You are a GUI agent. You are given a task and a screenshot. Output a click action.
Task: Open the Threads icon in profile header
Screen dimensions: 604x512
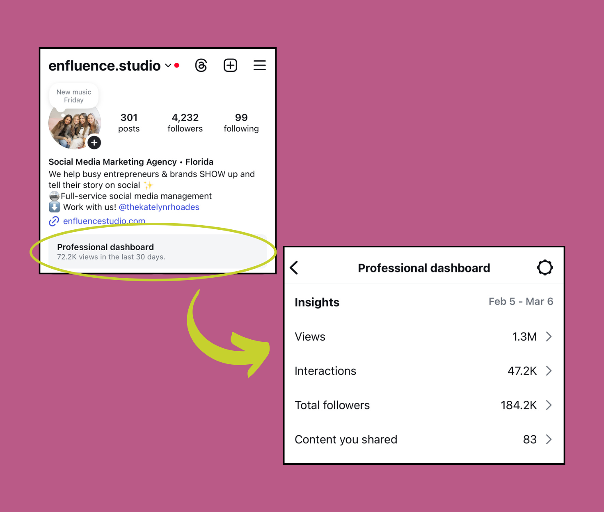coord(201,65)
